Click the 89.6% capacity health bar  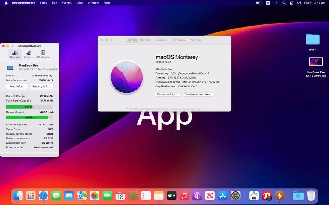29,118
